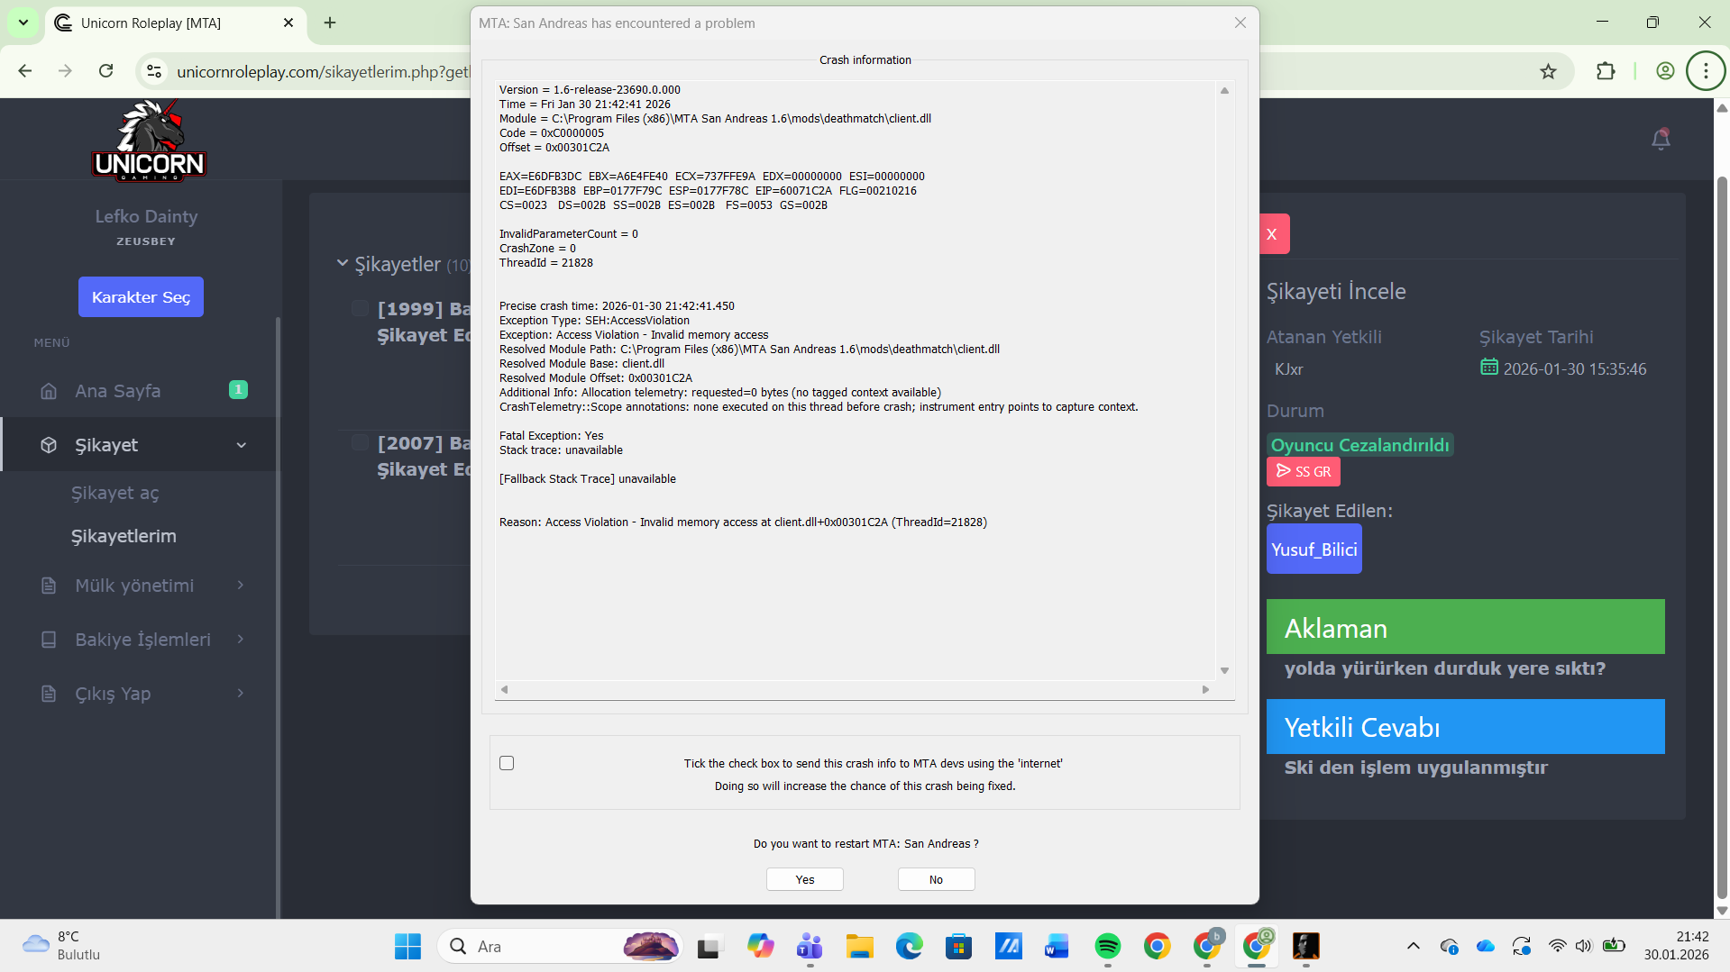Tick the send crash info checkbox
The height and width of the screenshot is (972, 1730).
coord(507,763)
